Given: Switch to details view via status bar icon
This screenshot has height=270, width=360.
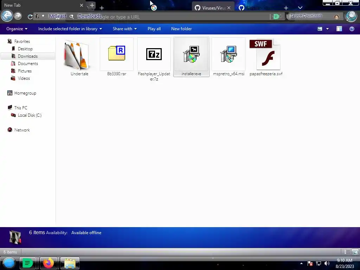Looking at the screenshot, I should pyautogui.click(x=347, y=252).
